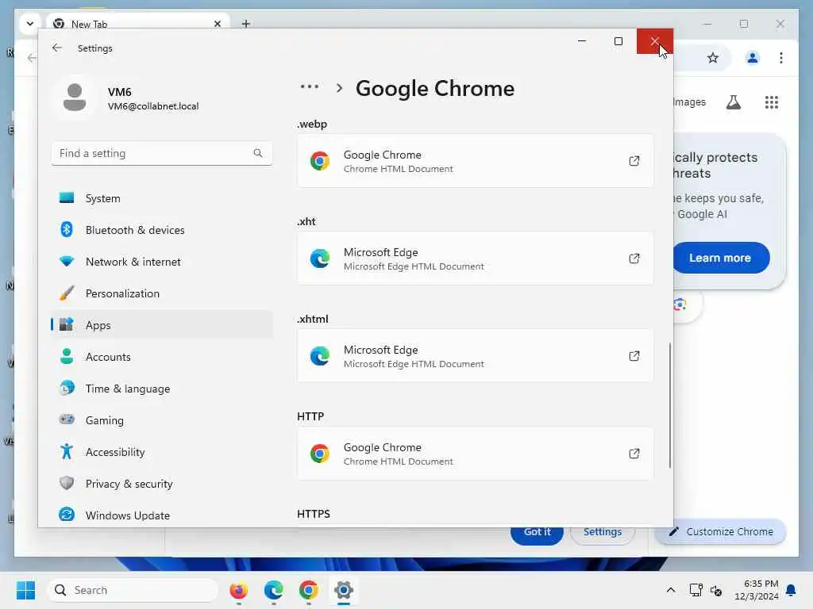Click the Edge icon in .xhtml row
813x609 pixels.
point(320,356)
